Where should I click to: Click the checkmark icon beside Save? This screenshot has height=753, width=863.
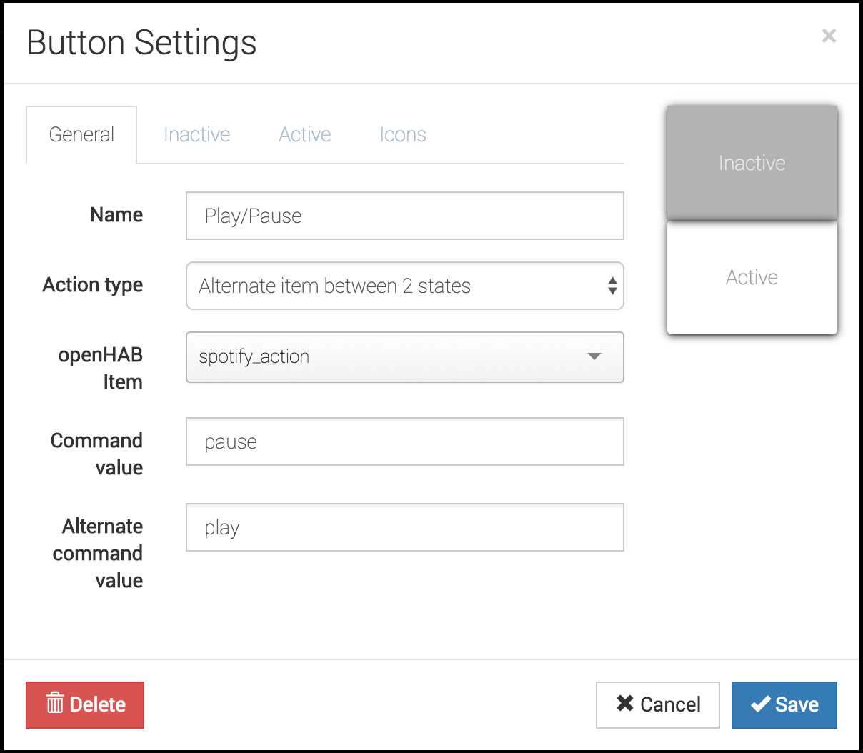click(x=759, y=704)
